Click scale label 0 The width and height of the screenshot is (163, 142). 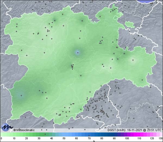(1, 138)
